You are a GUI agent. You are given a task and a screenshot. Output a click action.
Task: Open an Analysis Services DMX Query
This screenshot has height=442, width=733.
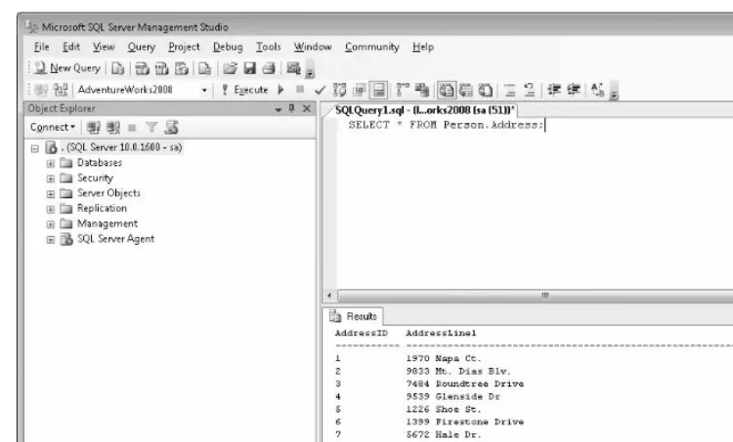point(161,68)
